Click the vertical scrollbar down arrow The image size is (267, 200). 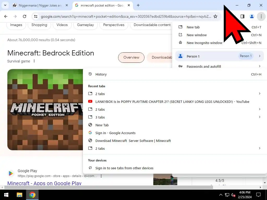[x=265, y=183]
